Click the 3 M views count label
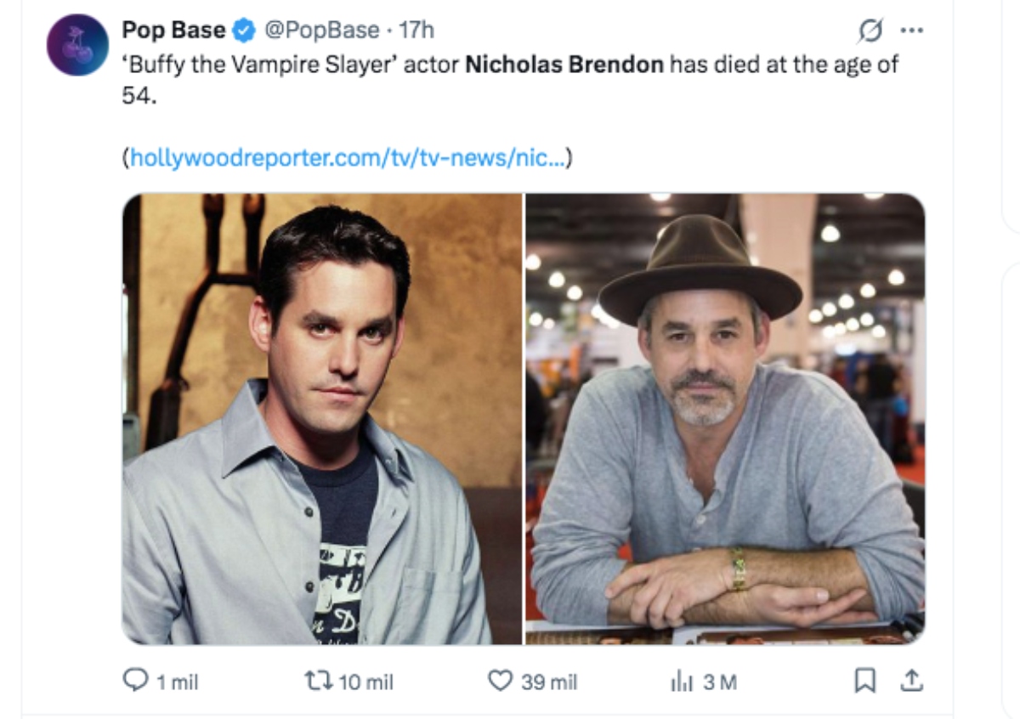Viewport: 1020px width, 719px height. pyautogui.click(x=718, y=681)
